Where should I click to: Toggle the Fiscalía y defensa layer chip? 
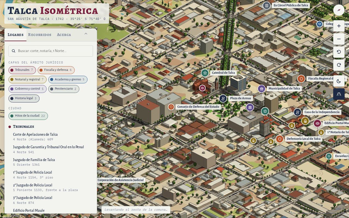(56, 70)
